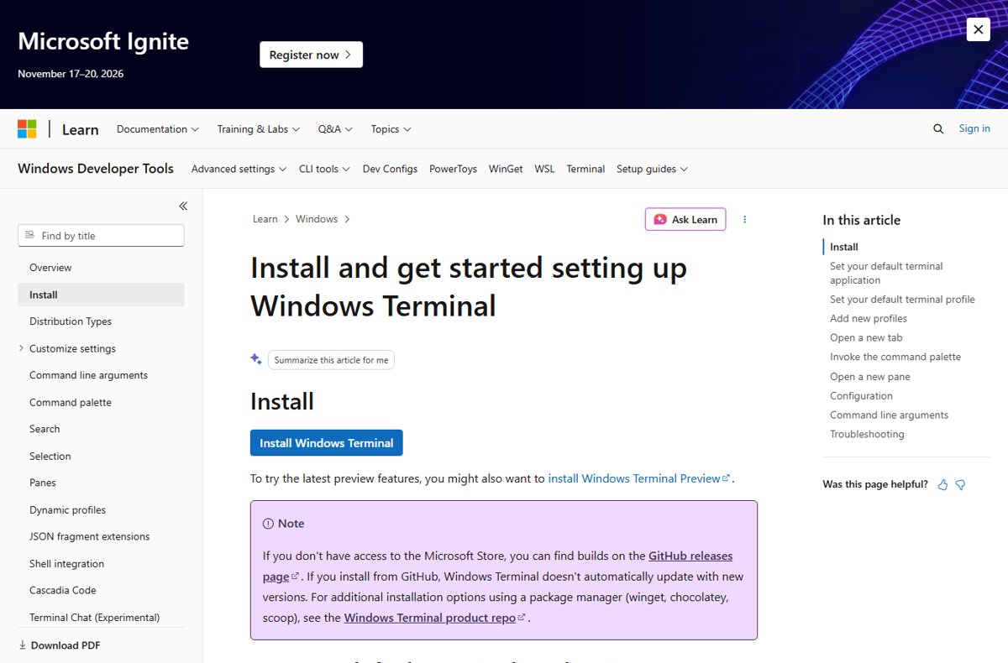Register now for Microsoft Ignite

point(311,55)
